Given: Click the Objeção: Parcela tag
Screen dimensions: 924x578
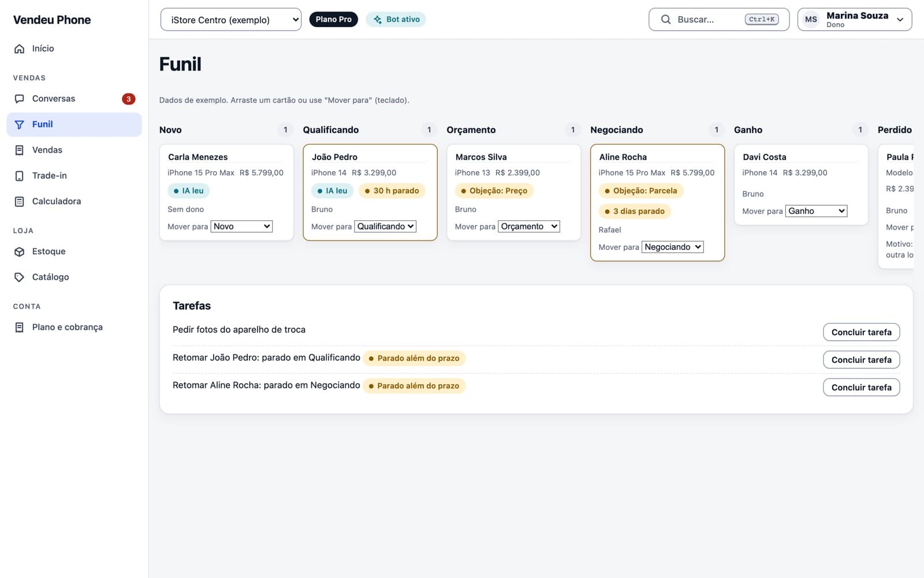Looking at the screenshot, I should (x=641, y=191).
